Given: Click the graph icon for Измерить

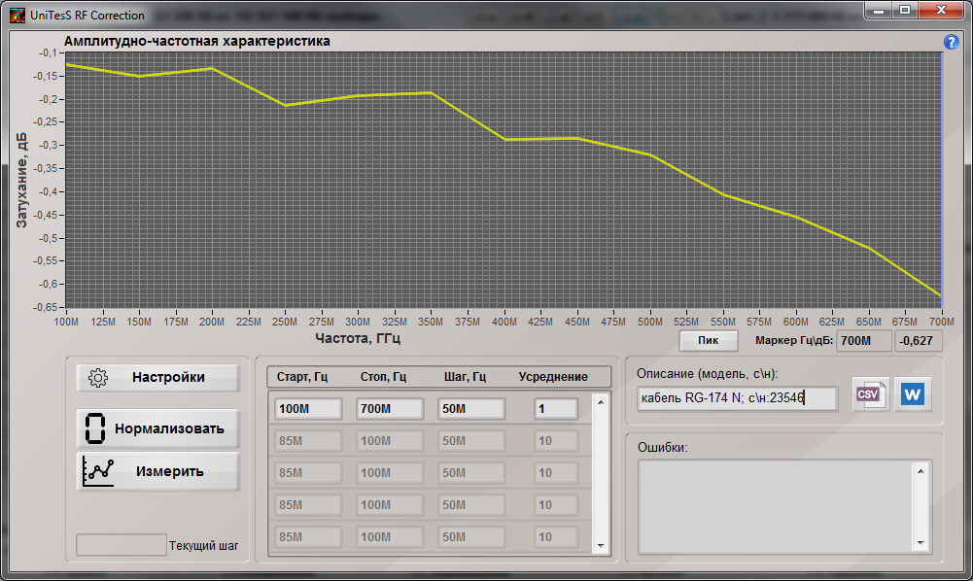Looking at the screenshot, I should pyautogui.click(x=99, y=471).
